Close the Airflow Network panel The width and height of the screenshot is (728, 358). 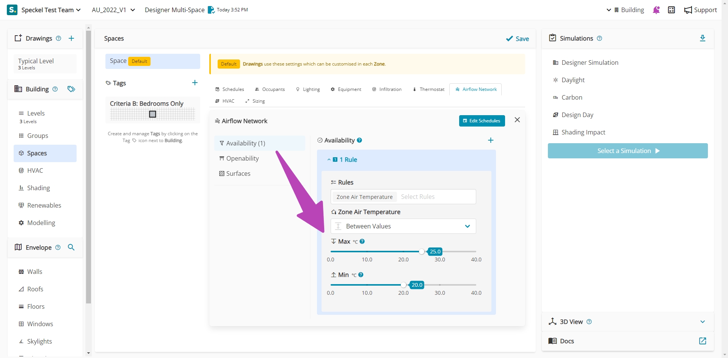point(517,120)
